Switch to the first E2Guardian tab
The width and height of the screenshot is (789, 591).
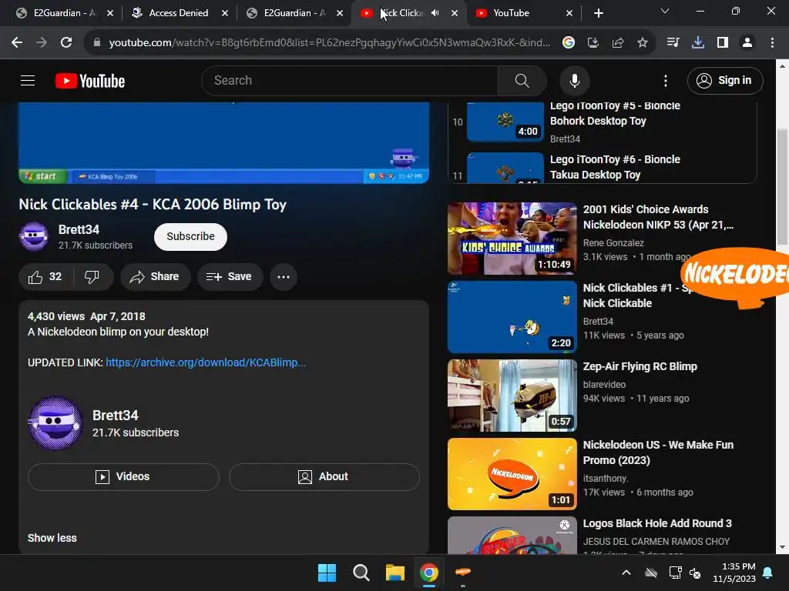click(65, 13)
